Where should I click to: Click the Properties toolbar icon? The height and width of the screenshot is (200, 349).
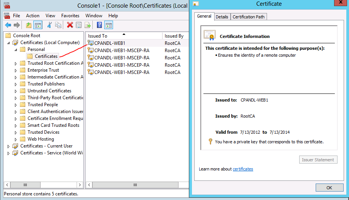[x=79, y=25]
